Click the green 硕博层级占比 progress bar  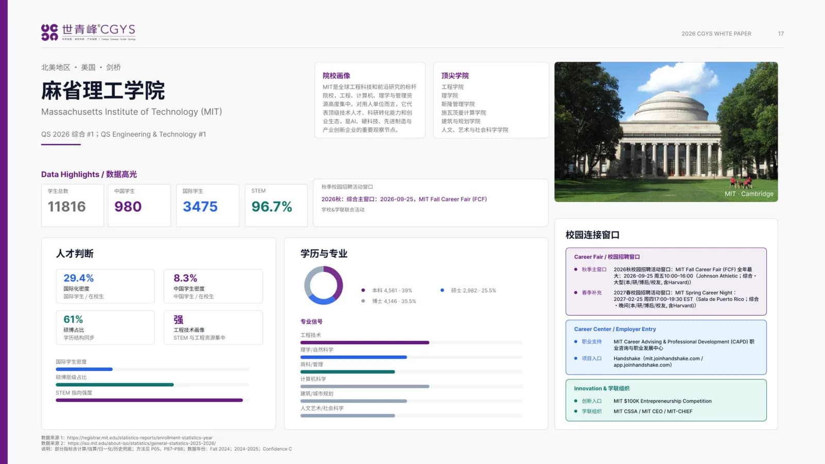(114, 385)
